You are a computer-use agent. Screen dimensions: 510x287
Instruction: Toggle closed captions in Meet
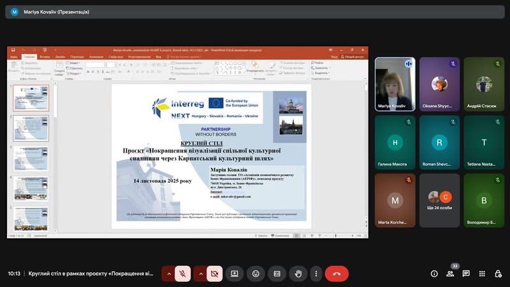(x=277, y=274)
